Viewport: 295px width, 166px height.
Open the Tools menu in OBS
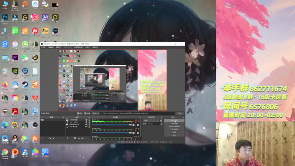[x=87, y=47]
